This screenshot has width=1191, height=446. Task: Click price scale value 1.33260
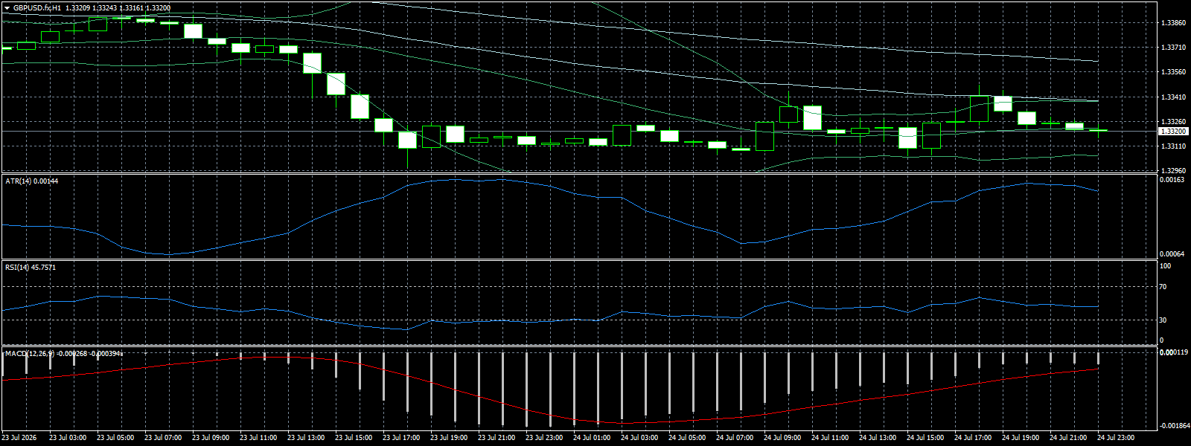(x=1173, y=122)
